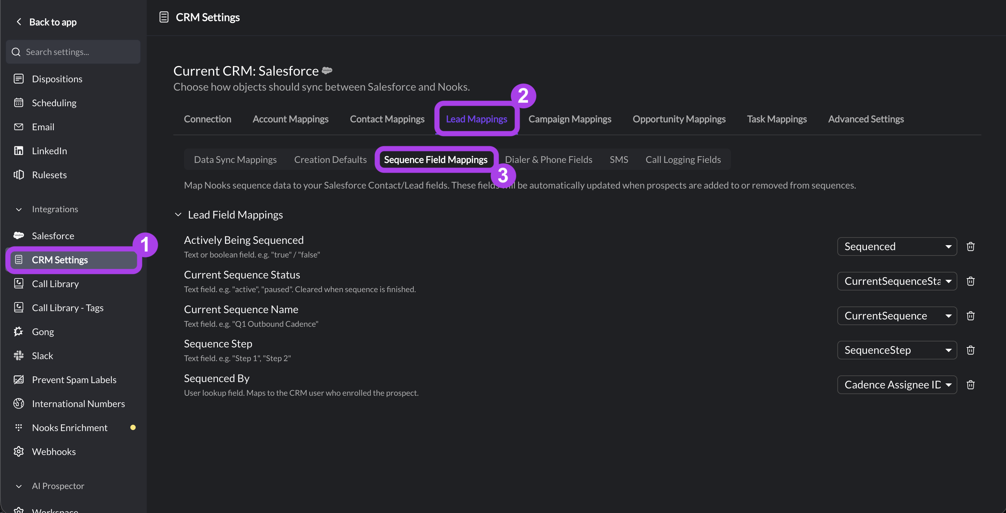
Task: Switch to the Task Mappings tab
Action: 777,119
